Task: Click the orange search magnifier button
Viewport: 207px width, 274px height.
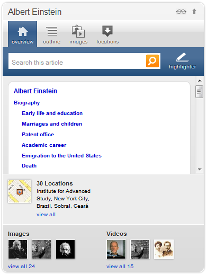Action: click(x=152, y=61)
